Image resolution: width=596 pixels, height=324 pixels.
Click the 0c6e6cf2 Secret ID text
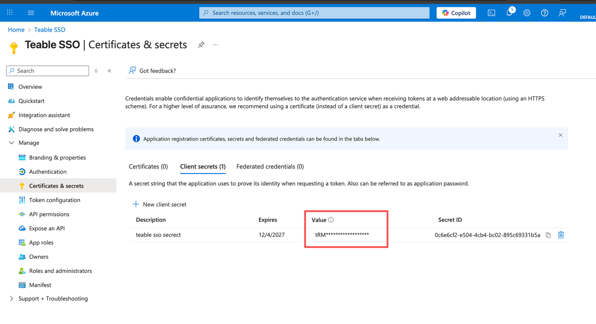point(488,235)
